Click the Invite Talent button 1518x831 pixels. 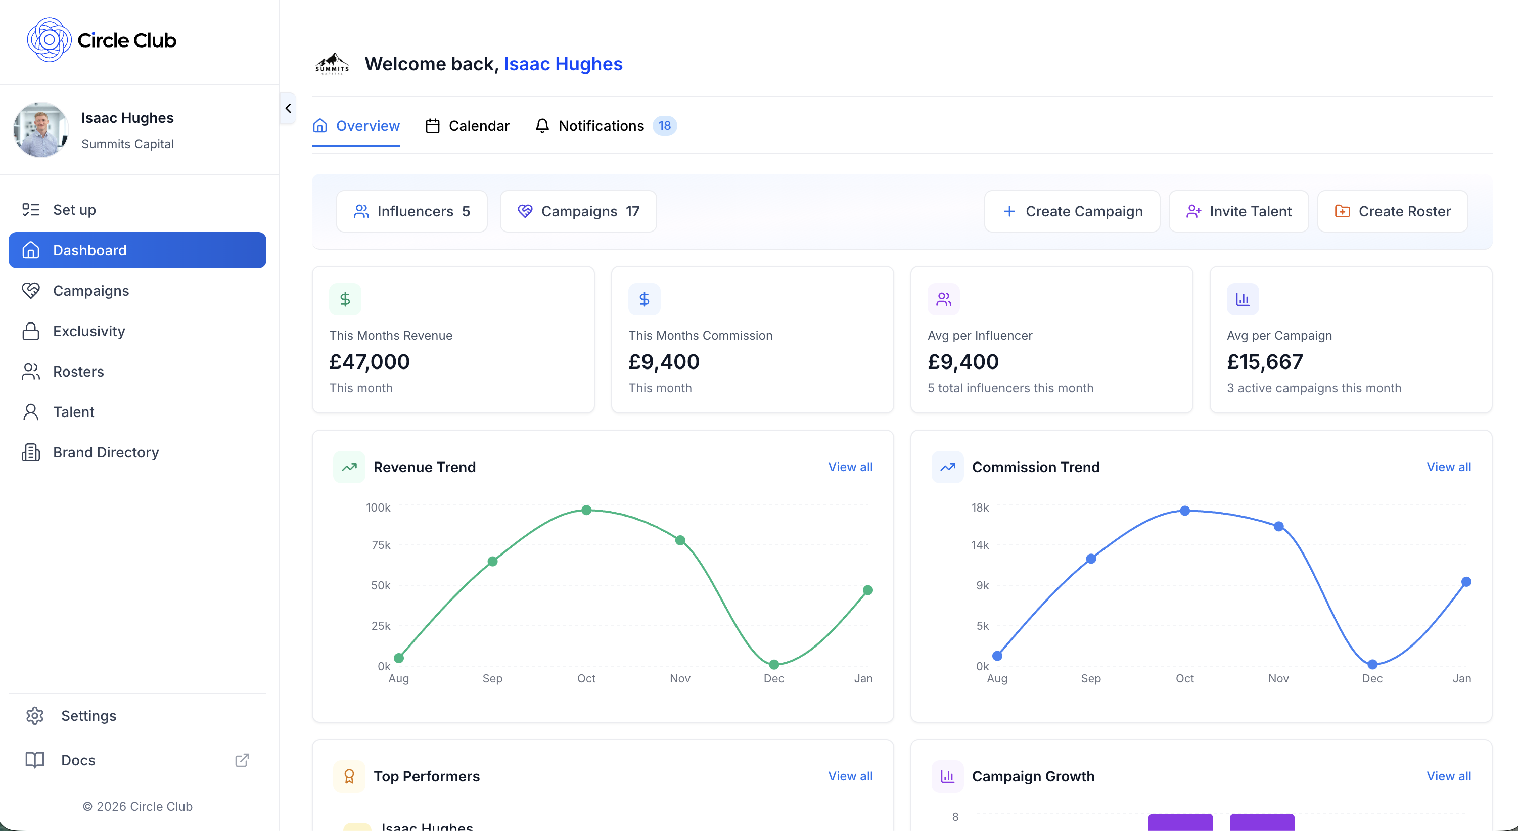pyautogui.click(x=1238, y=211)
